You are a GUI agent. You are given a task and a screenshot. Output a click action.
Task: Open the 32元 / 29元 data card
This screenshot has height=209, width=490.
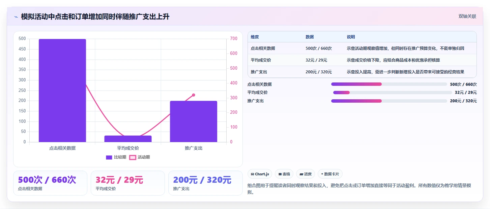pyautogui.click(x=128, y=183)
